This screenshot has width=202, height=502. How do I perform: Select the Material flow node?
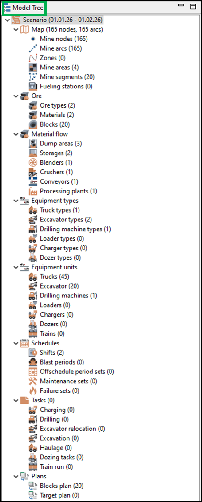click(x=50, y=134)
